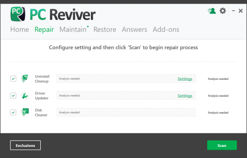Click the Exclusions button
This screenshot has width=247, height=158.
tap(26, 145)
